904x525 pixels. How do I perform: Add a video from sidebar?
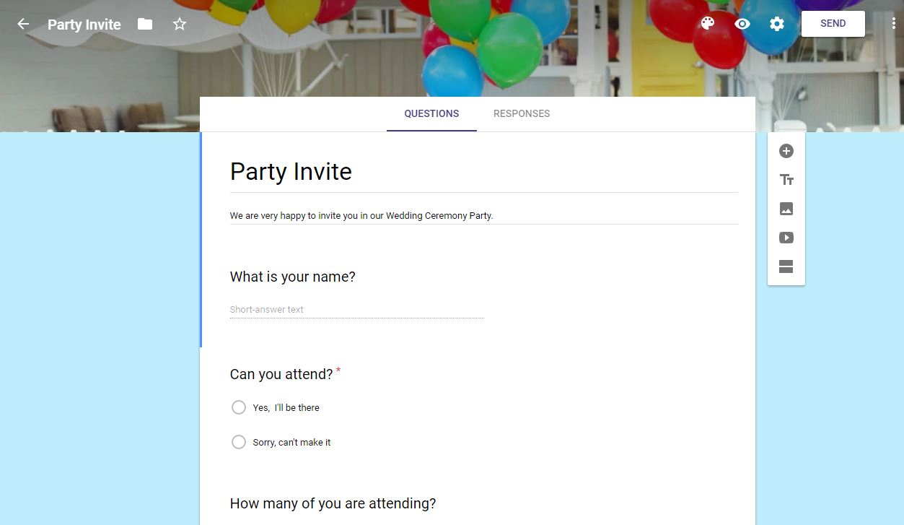point(786,238)
